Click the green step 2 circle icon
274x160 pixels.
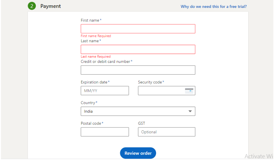coord(32,6)
